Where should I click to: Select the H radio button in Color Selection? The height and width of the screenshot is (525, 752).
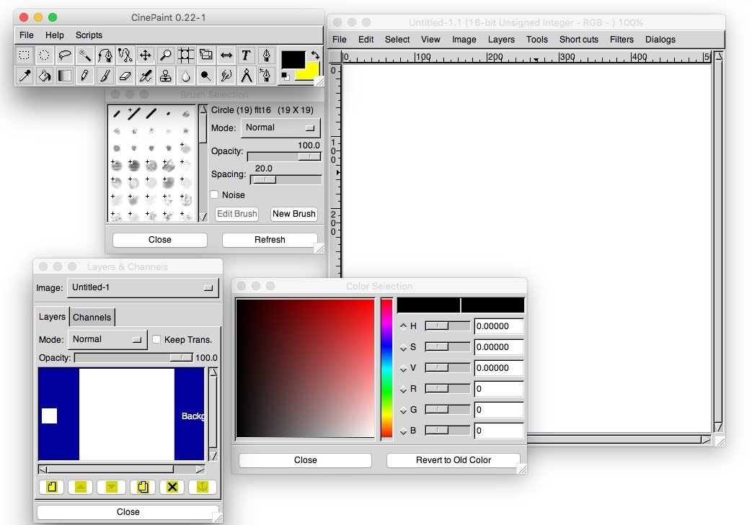(x=403, y=326)
